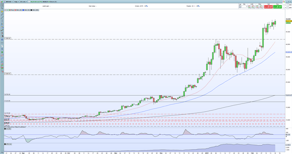
Task: Click the blue crosshair cursor tool
Action: pyautogui.click(x=2, y=39)
